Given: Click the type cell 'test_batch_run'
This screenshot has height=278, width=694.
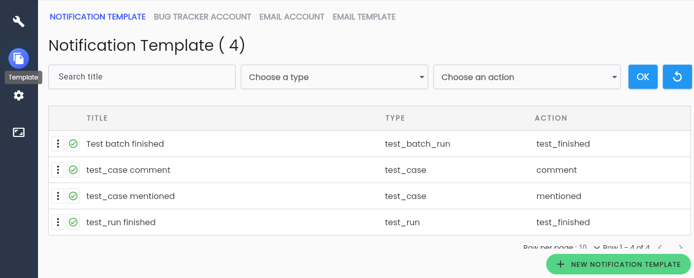Looking at the screenshot, I should (x=418, y=144).
